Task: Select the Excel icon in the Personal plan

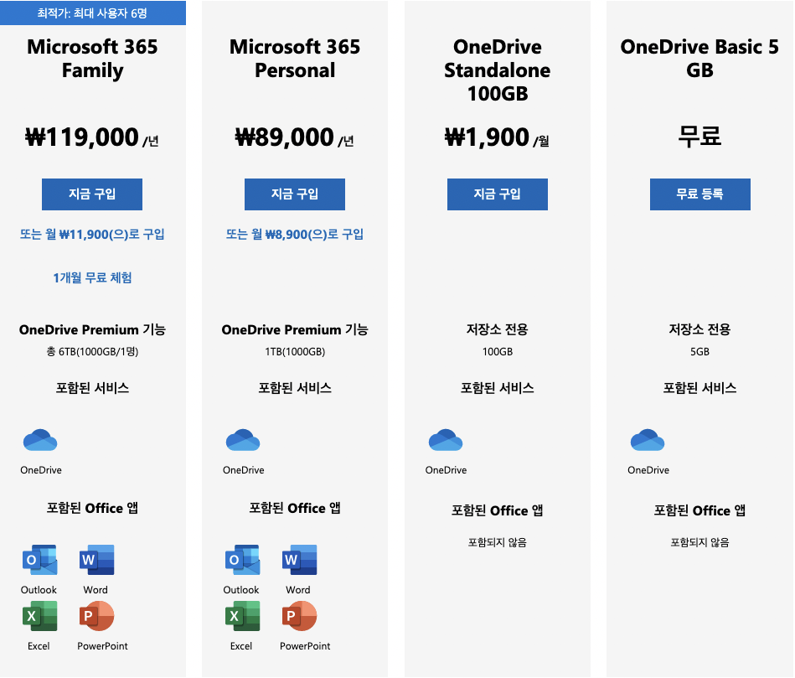Action: point(243,616)
